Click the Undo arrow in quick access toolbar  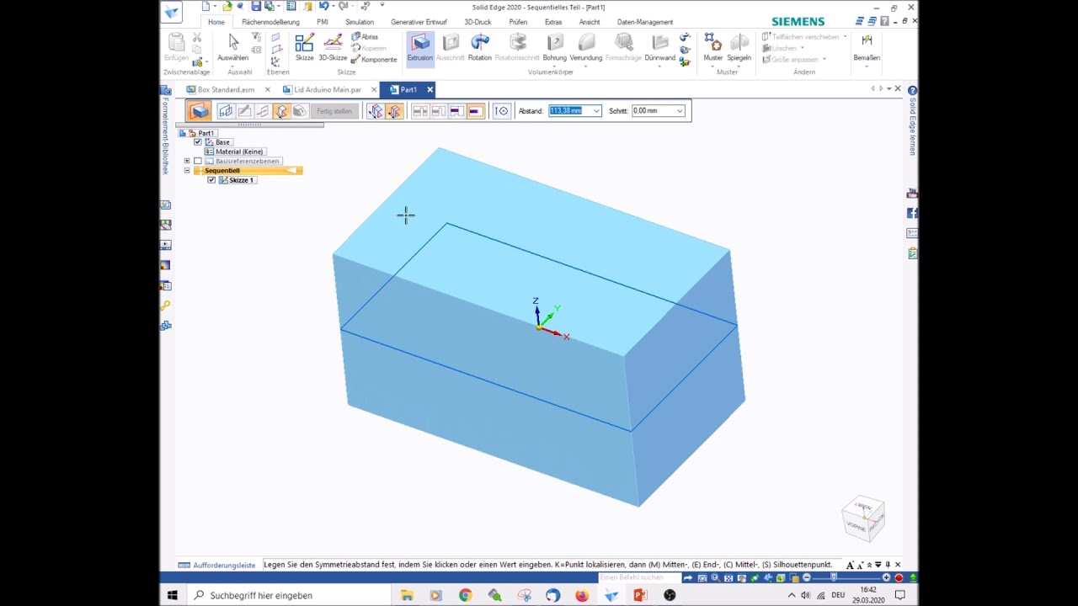click(x=323, y=7)
